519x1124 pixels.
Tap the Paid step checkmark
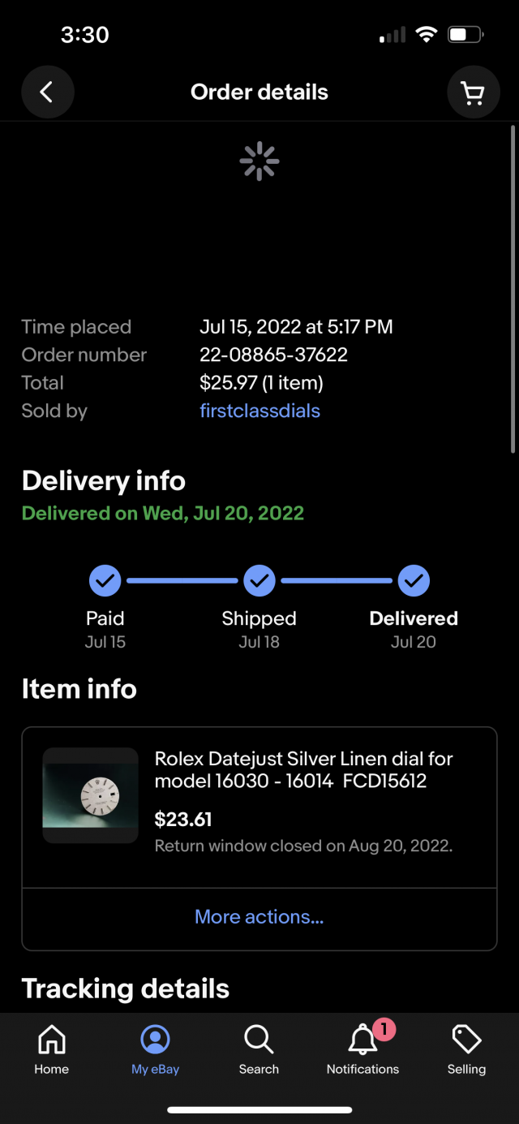coord(105,581)
